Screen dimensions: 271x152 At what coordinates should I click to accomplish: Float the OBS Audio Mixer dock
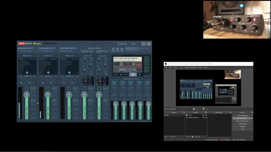[x=230, y=112]
